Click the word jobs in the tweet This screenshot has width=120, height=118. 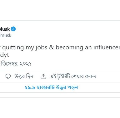[41, 48]
